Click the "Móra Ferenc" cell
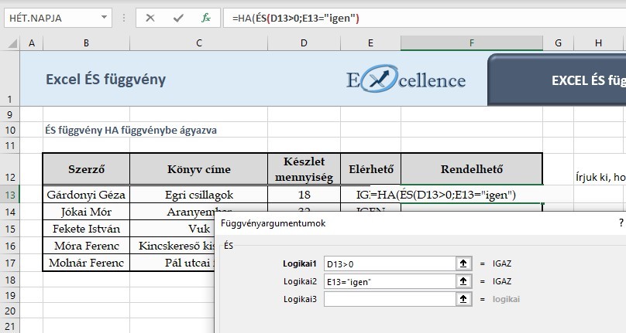626x333 pixels. tap(86, 246)
